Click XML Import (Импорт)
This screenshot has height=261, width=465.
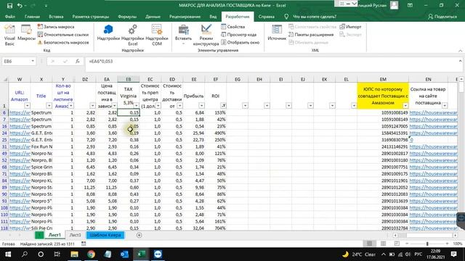pos(350,27)
